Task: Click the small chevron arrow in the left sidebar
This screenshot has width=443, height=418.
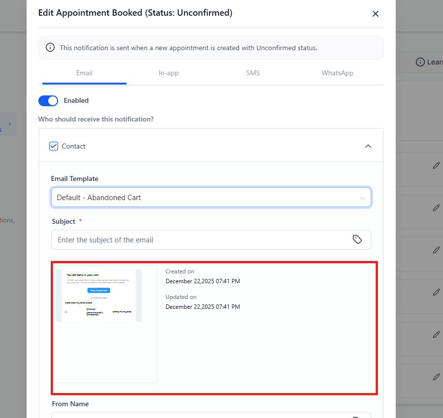Action: point(9,124)
